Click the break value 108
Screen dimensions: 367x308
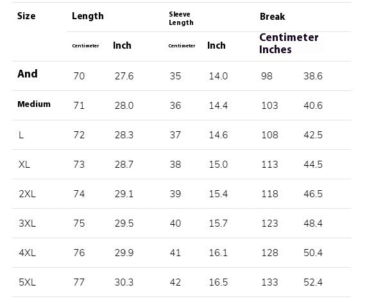(269, 135)
